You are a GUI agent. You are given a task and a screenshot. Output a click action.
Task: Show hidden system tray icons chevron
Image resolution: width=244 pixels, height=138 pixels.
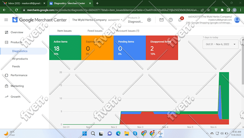tap(207, 133)
